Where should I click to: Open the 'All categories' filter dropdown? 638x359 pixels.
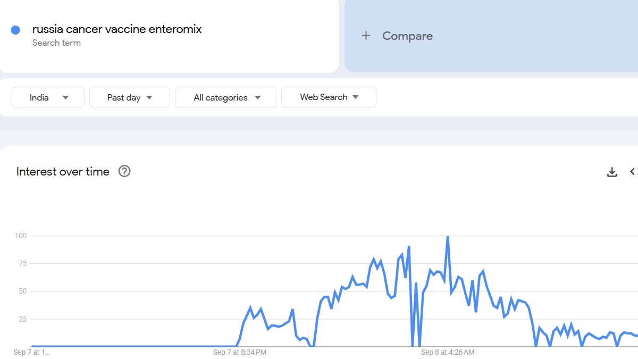coord(226,97)
